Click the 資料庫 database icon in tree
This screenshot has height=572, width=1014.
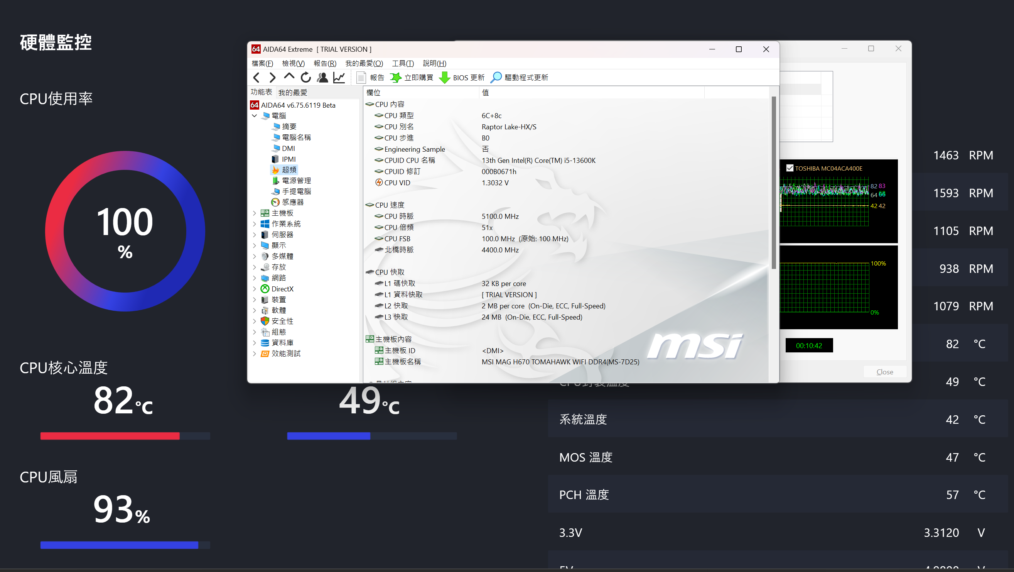(x=265, y=343)
